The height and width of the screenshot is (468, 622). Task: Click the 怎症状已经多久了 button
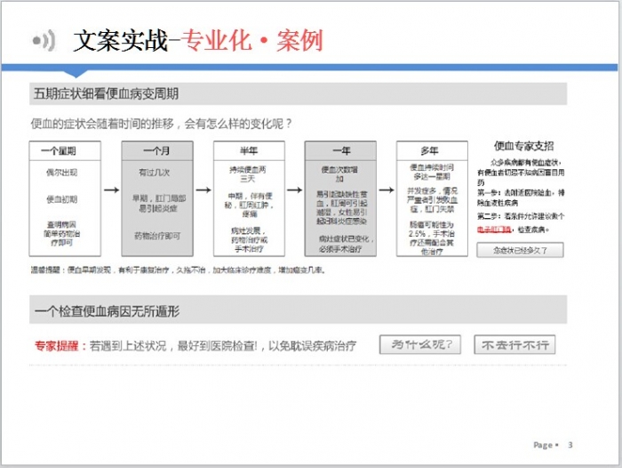(519, 251)
